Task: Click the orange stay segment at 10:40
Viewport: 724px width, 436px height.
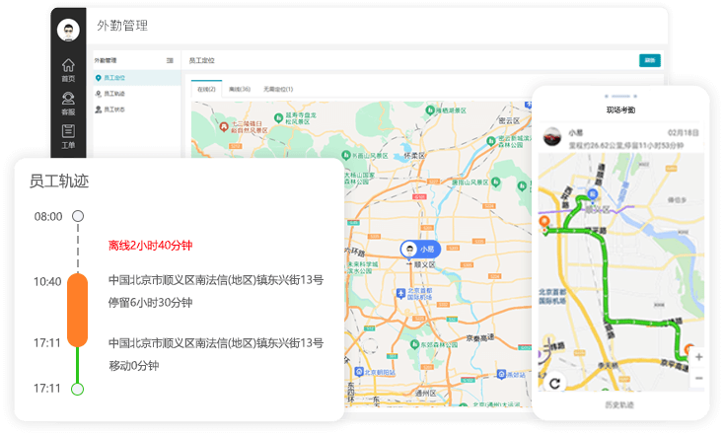Action: [78, 310]
